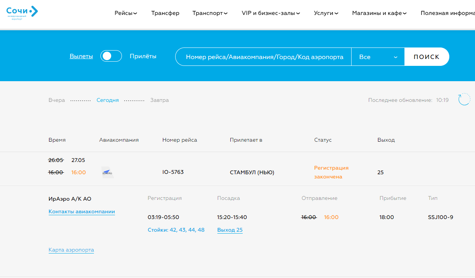
Task: Open the Карта аэропорта link
Action: tap(71, 250)
